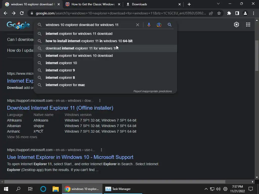Choose suggestion internet explorer for windows 10 download
Screen dimensions: 259x194
105,56
